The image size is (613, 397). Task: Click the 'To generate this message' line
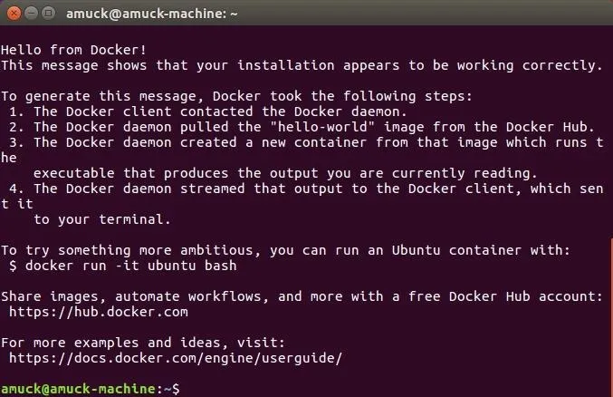click(x=237, y=96)
